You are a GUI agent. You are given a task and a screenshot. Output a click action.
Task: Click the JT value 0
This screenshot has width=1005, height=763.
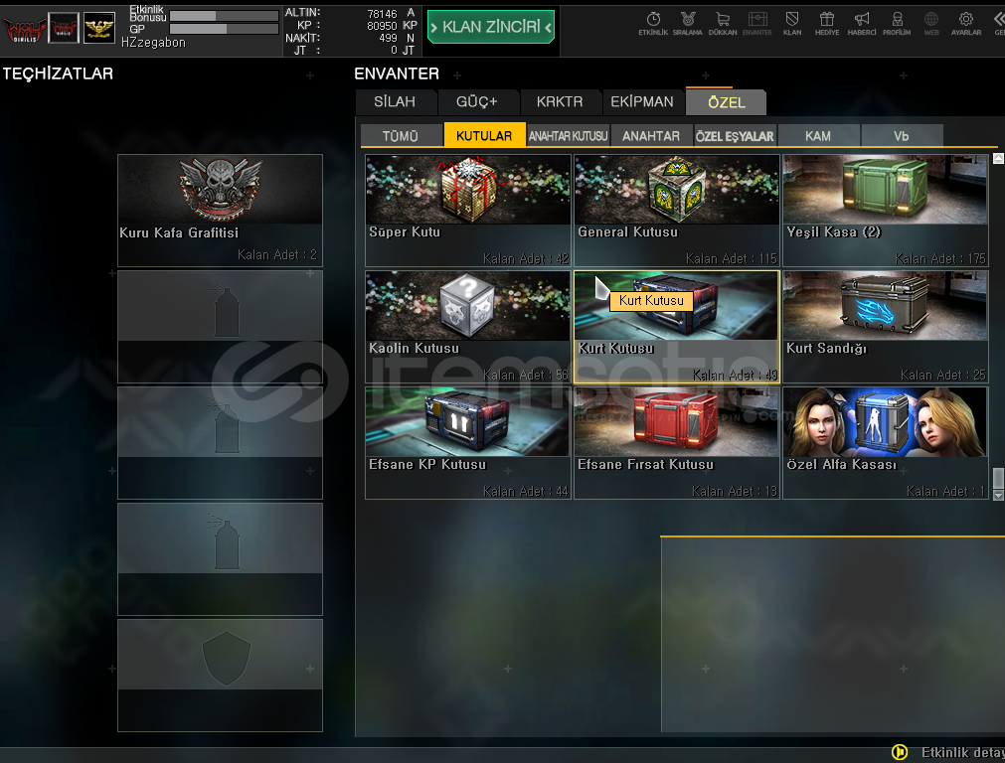[395, 50]
